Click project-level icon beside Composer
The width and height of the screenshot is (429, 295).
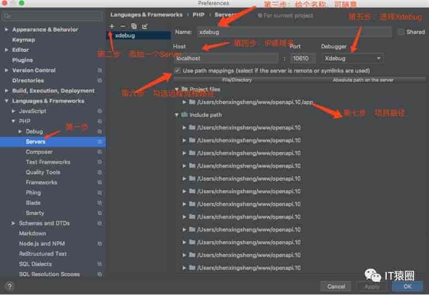click(x=99, y=152)
